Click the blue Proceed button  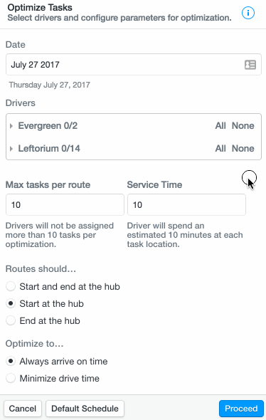tap(241, 409)
